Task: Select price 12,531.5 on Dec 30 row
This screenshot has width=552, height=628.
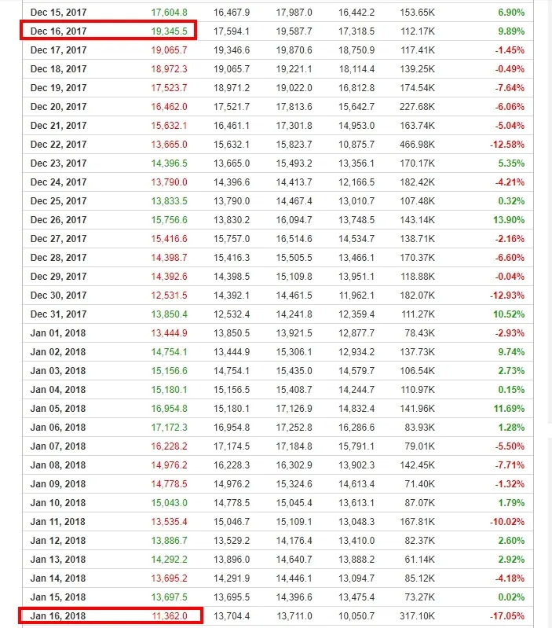Action: click(x=169, y=296)
